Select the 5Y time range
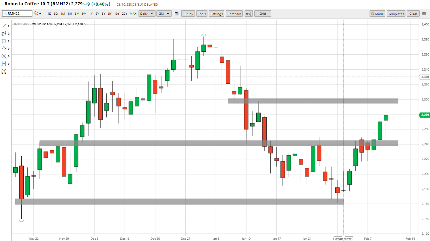The image size is (430, 241). pos(110,14)
